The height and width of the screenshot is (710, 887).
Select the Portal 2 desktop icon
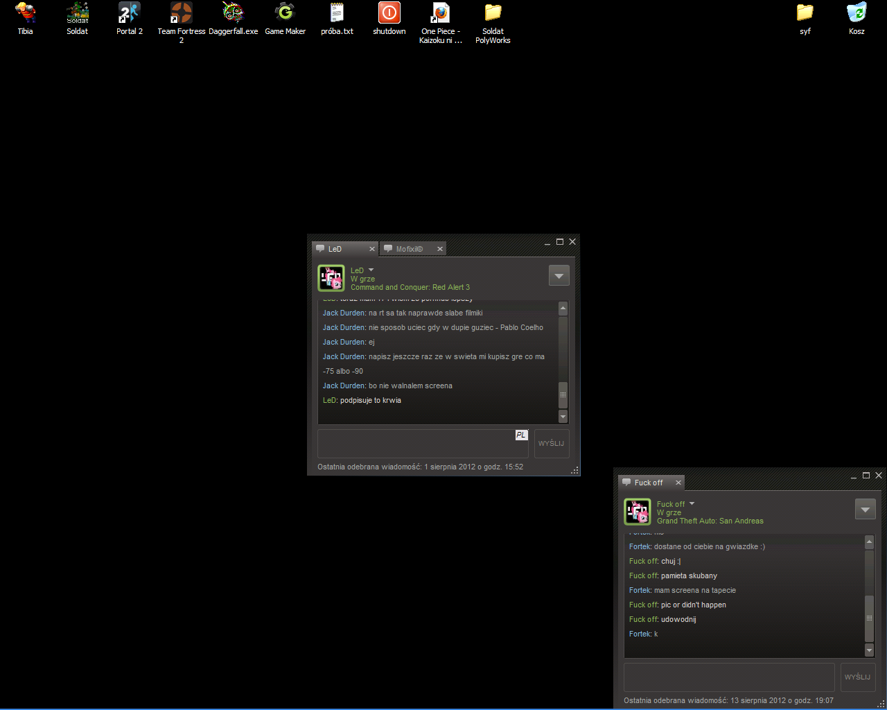tap(130, 13)
